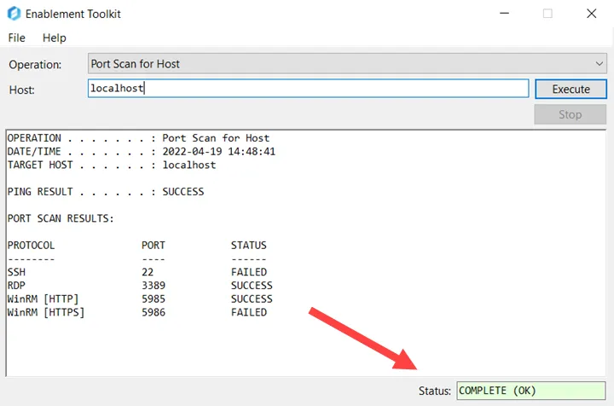614x406 pixels.
Task: Click the Status label at bottom
Action: (435, 391)
